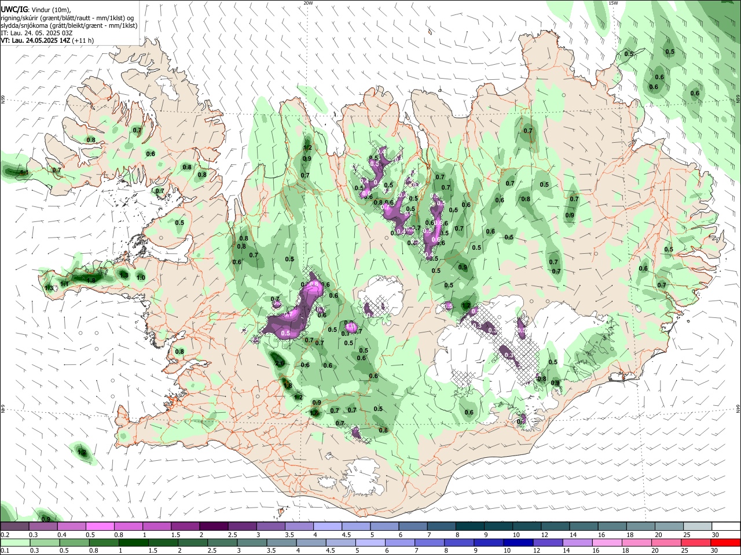
Task: Pick the violet 12 rain legend swatch
Action: click(x=548, y=542)
